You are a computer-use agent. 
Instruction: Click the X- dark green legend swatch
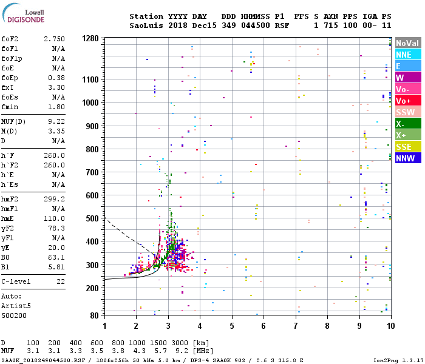coord(408,124)
